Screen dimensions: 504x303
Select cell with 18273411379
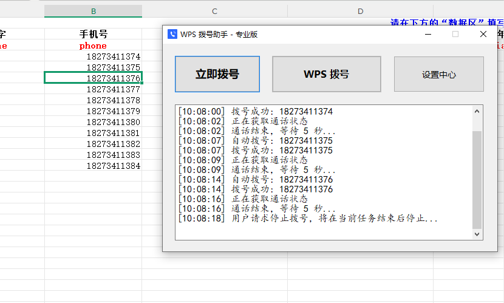tap(94, 111)
